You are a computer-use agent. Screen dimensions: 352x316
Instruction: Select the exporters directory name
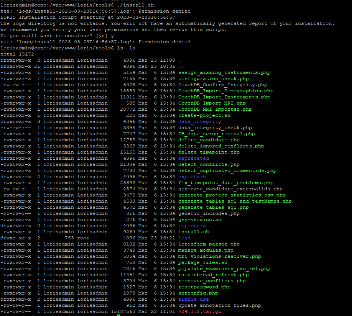click(x=192, y=177)
